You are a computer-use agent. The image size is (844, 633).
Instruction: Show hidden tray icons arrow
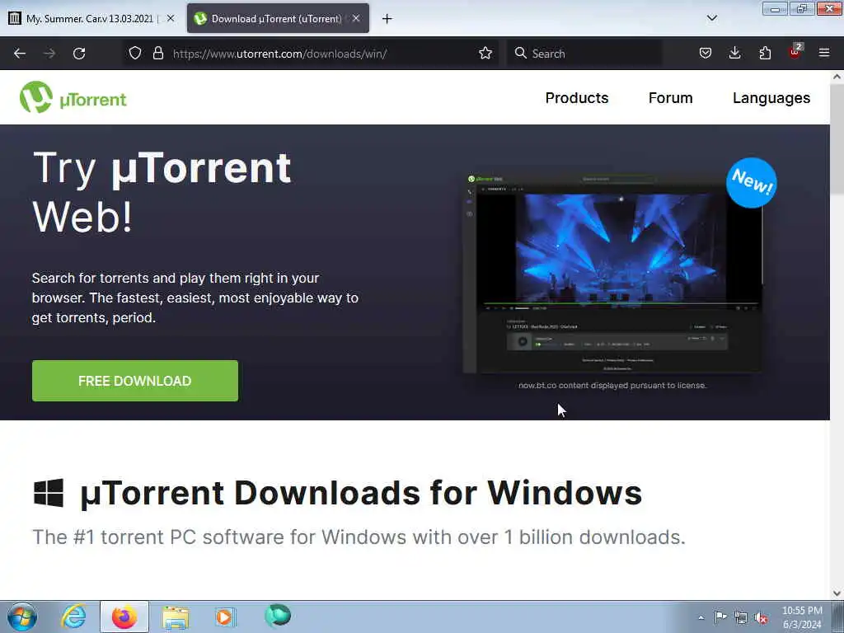(x=701, y=617)
